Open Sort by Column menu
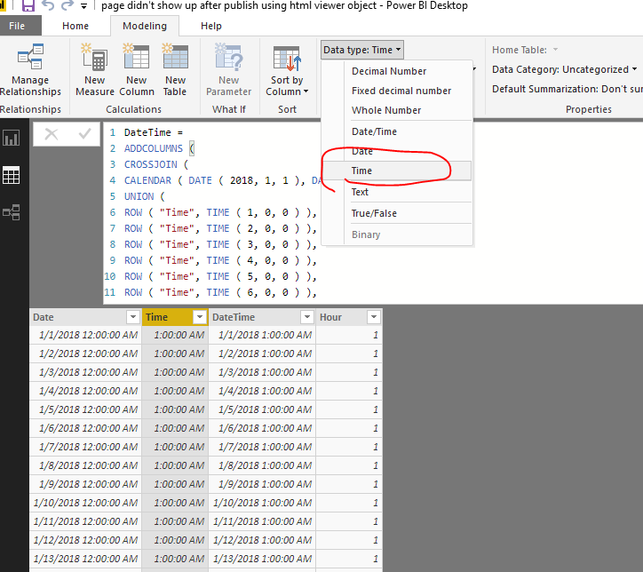 tap(287, 69)
